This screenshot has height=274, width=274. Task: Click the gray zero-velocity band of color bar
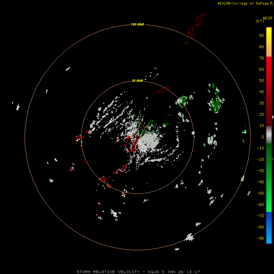[269, 135]
